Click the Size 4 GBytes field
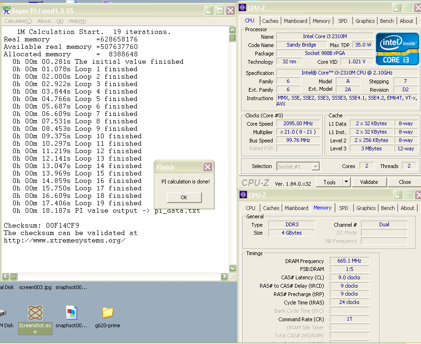The width and height of the screenshot is (421, 344). coord(292,233)
